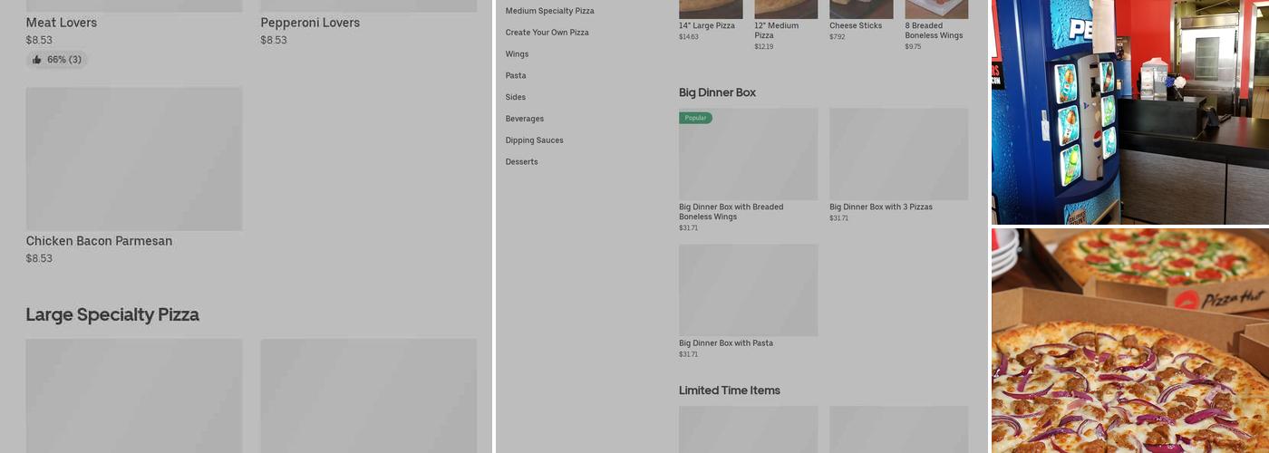Click the $8.53 price under Chicken Bacon Parmesan
Viewport: 1269px width, 453px height.
(x=39, y=258)
